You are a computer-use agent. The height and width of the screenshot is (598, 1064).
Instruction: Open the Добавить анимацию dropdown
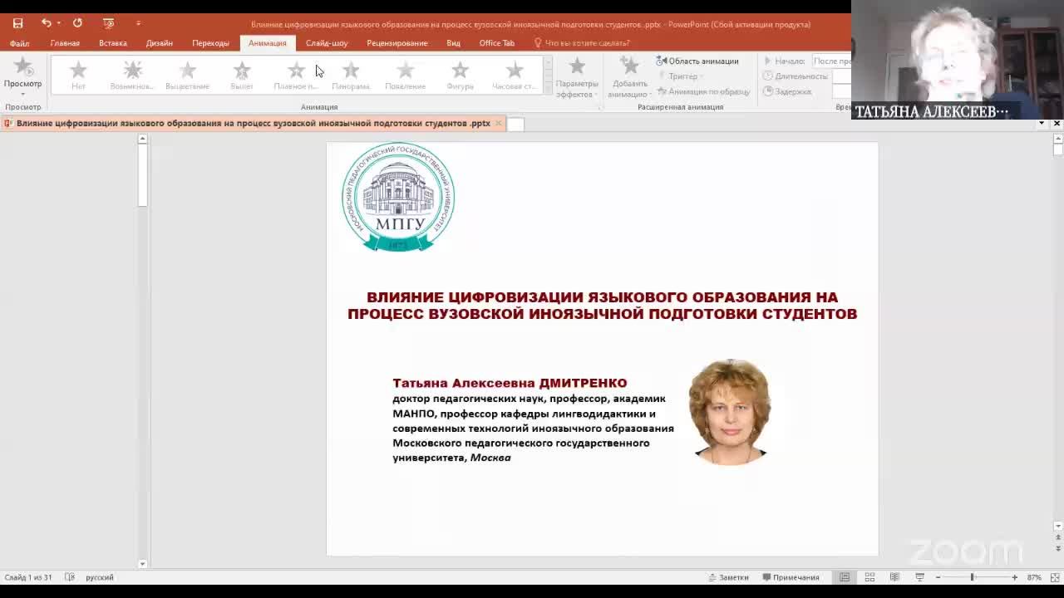[629, 77]
